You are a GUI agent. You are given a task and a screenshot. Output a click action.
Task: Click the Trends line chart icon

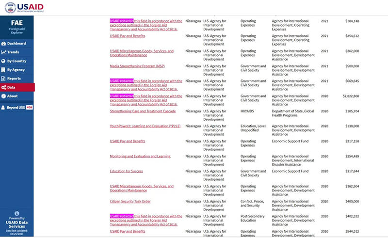tap(4, 52)
